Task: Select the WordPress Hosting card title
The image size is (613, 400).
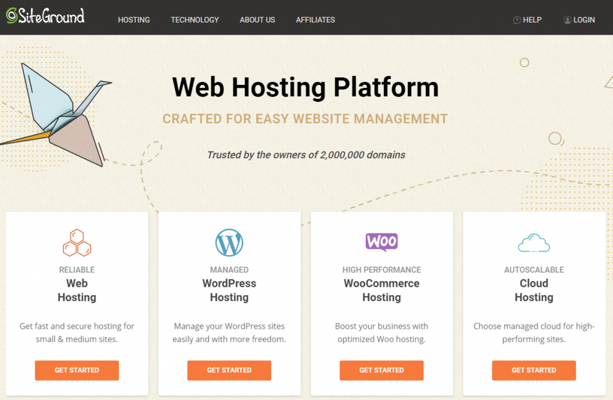Action: [x=229, y=290]
